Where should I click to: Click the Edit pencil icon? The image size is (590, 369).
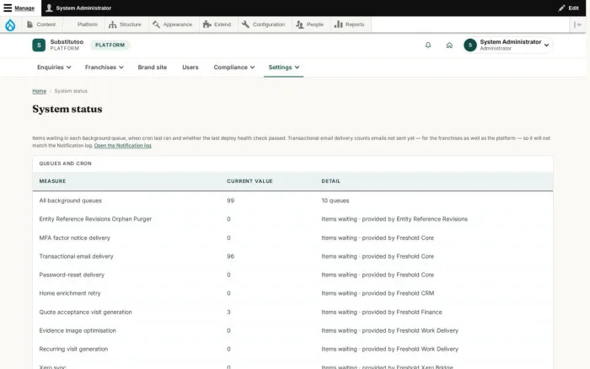coord(562,8)
